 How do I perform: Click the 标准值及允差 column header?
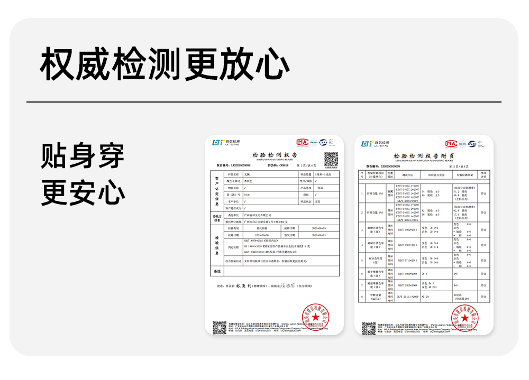point(436,175)
